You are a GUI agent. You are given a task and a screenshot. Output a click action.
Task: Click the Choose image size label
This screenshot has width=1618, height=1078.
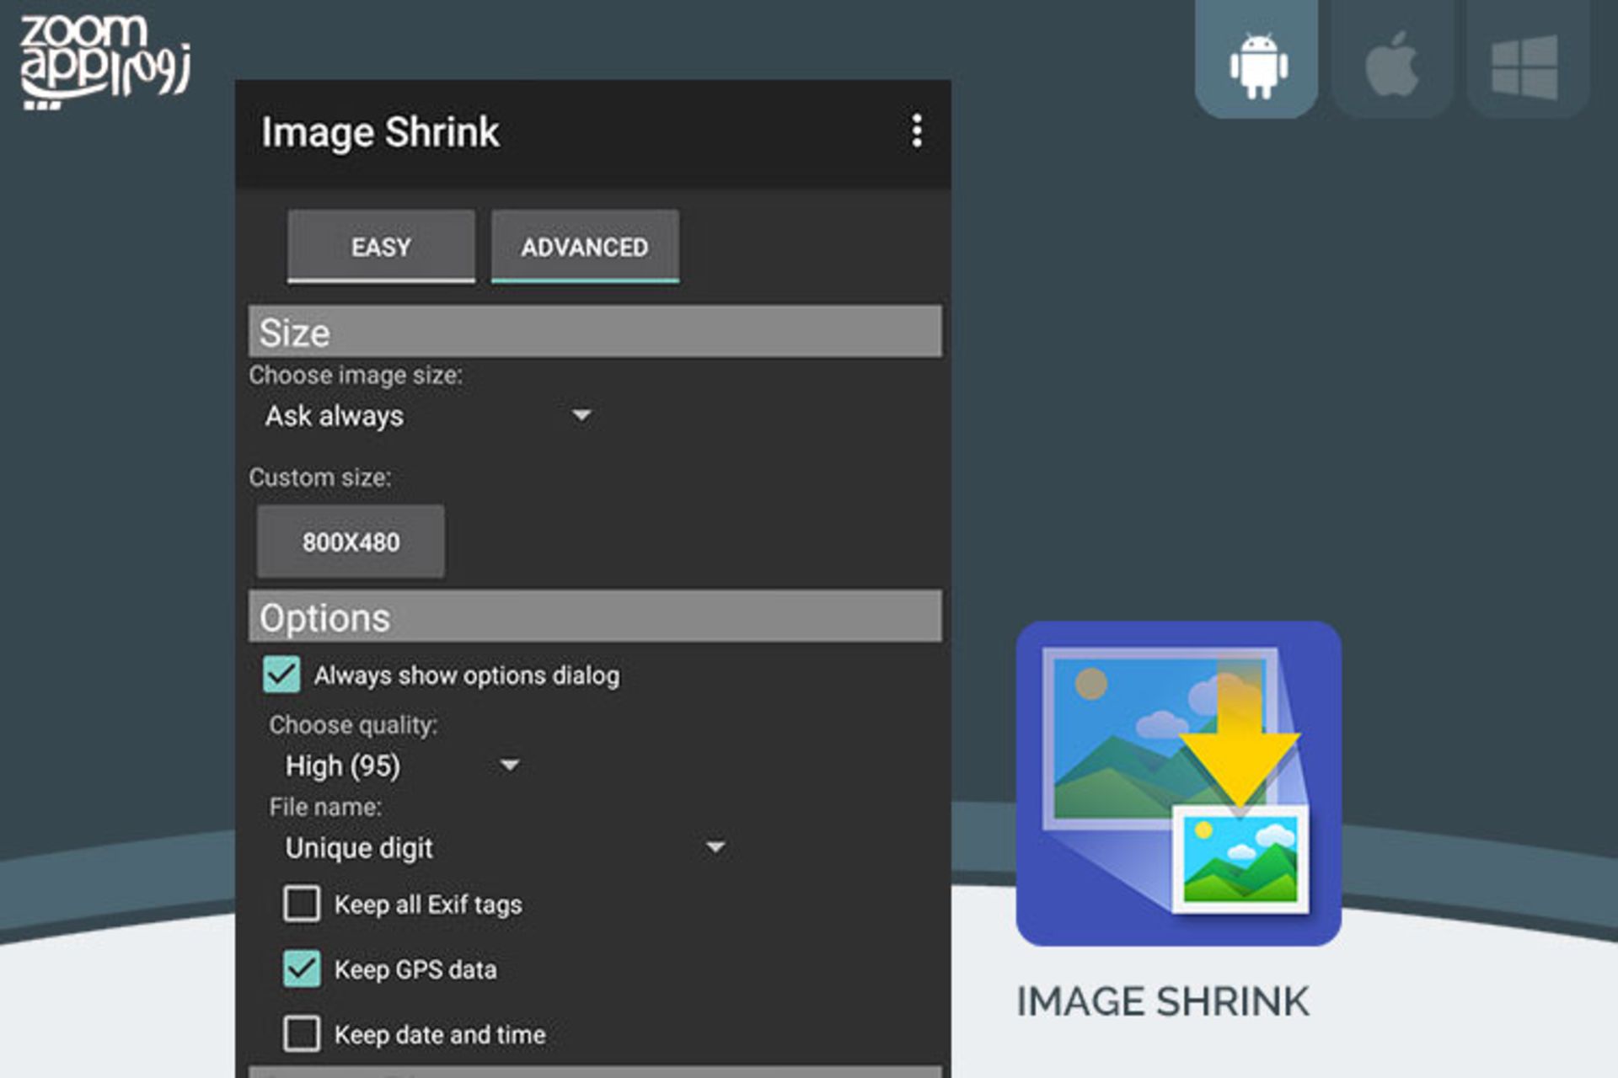pyautogui.click(x=356, y=376)
